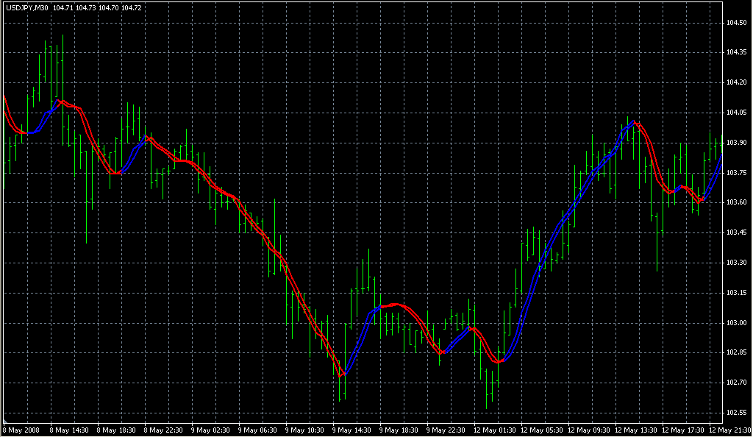Click the 12 May 09:30 time label
Screen dimensions: 753x437
588,429
